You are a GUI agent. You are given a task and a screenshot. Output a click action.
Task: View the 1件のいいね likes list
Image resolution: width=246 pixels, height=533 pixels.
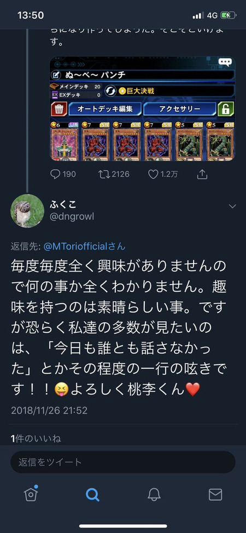point(36,438)
